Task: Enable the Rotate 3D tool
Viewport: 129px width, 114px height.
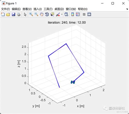Action: (x=47, y=14)
